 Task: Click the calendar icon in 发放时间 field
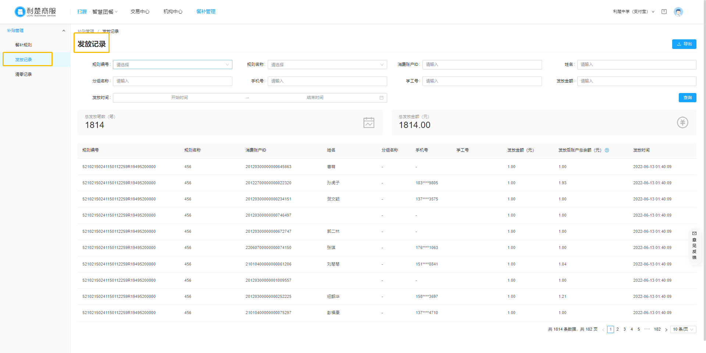coord(381,98)
